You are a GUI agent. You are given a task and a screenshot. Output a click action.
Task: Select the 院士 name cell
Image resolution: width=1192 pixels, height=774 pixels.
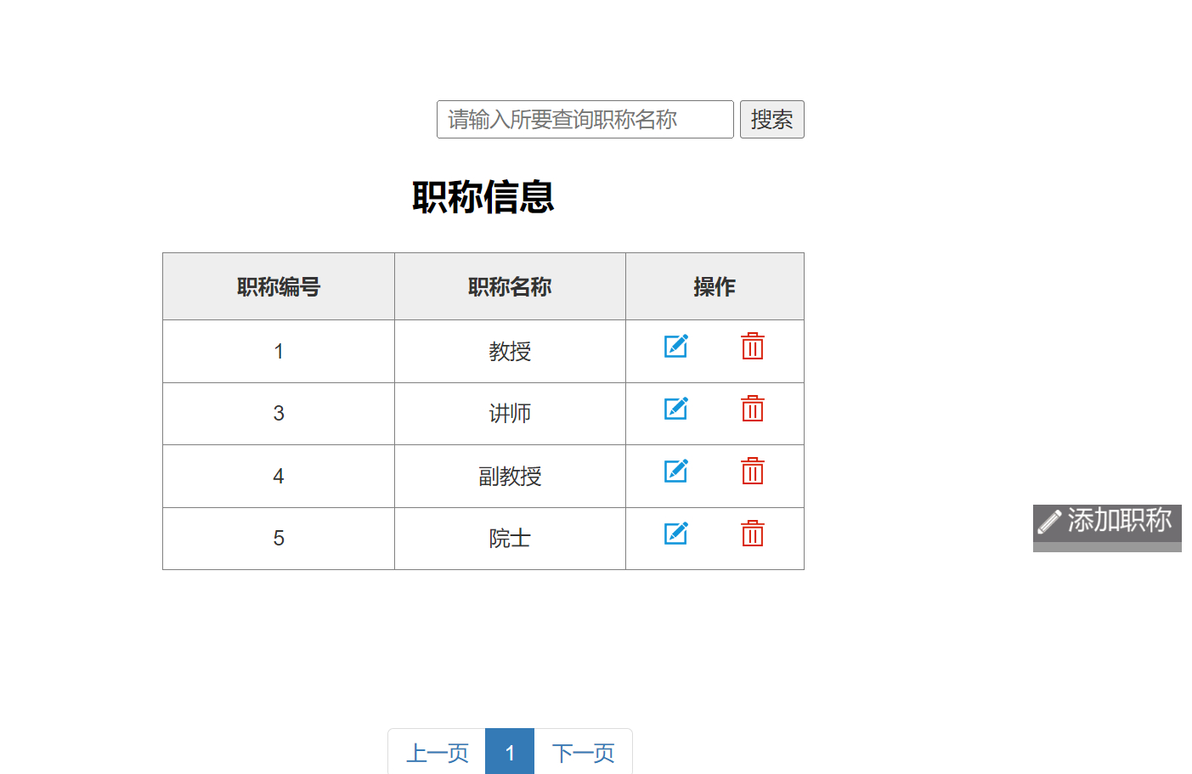tap(510, 539)
